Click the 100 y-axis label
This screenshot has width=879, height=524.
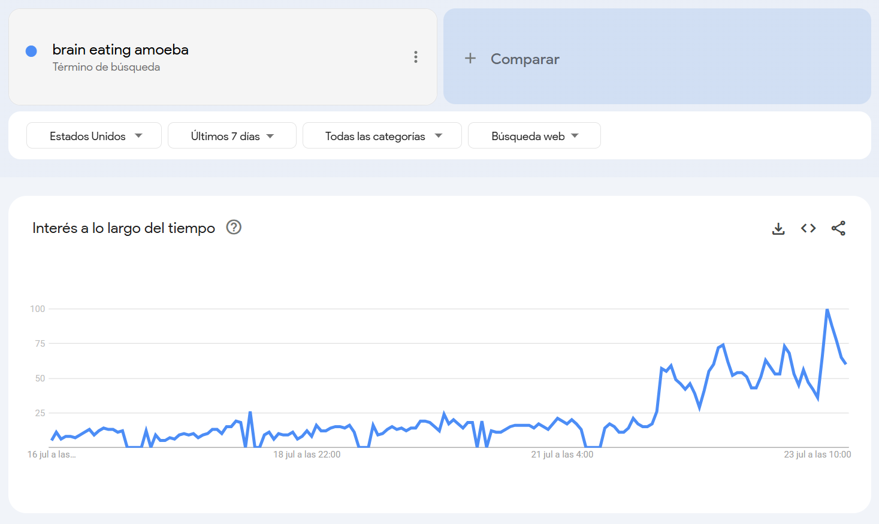[x=38, y=309]
